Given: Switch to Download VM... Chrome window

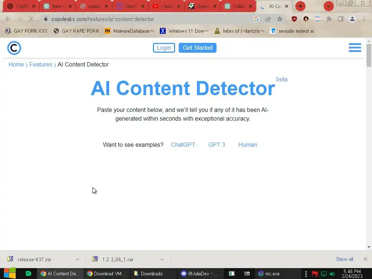Looking at the screenshot, I should click(106, 274).
